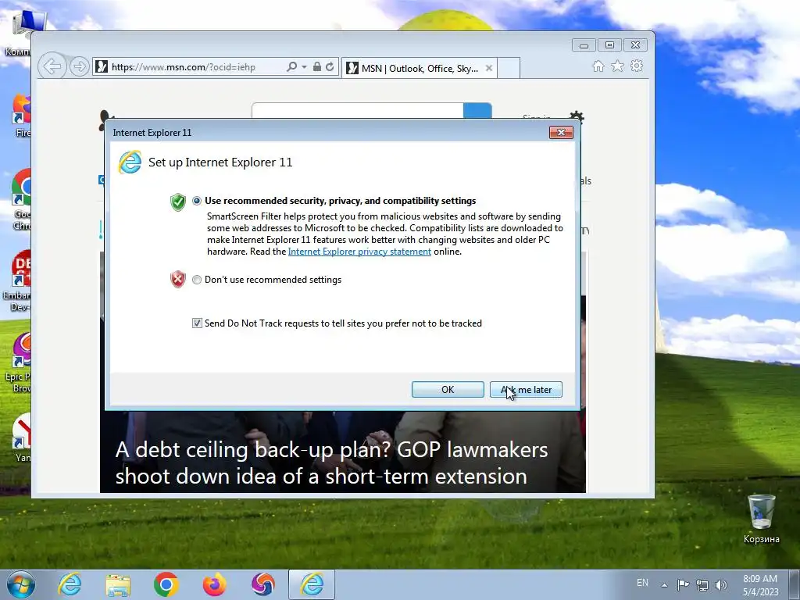Open the Windows Start orb

[21, 584]
